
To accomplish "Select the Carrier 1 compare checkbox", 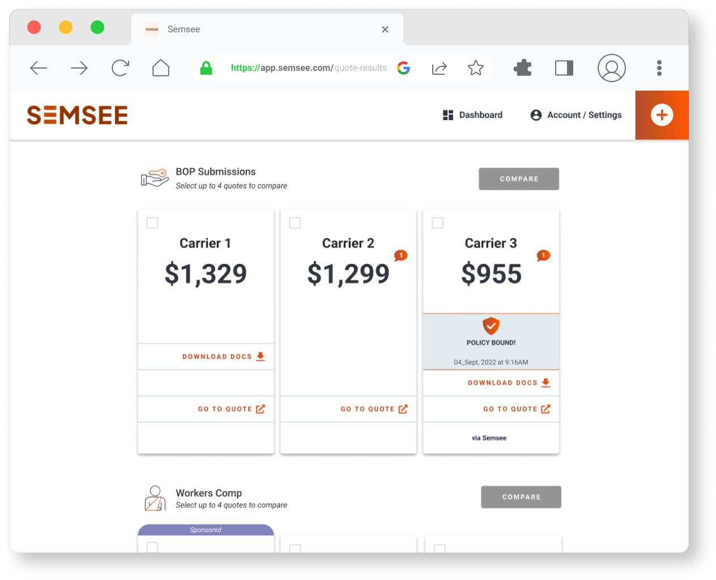I will point(152,223).
